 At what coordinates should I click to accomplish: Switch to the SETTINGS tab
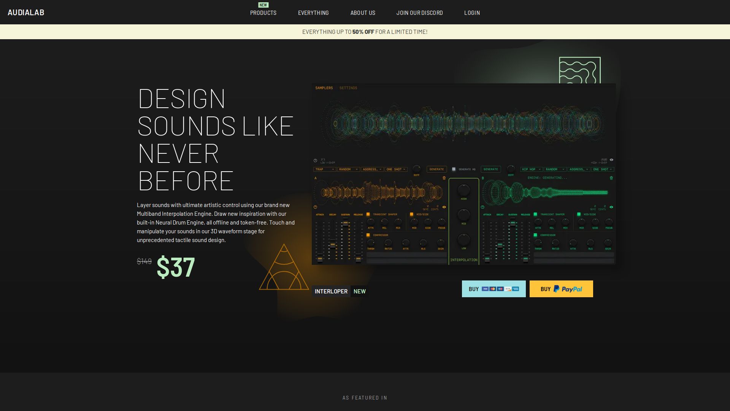coord(348,88)
